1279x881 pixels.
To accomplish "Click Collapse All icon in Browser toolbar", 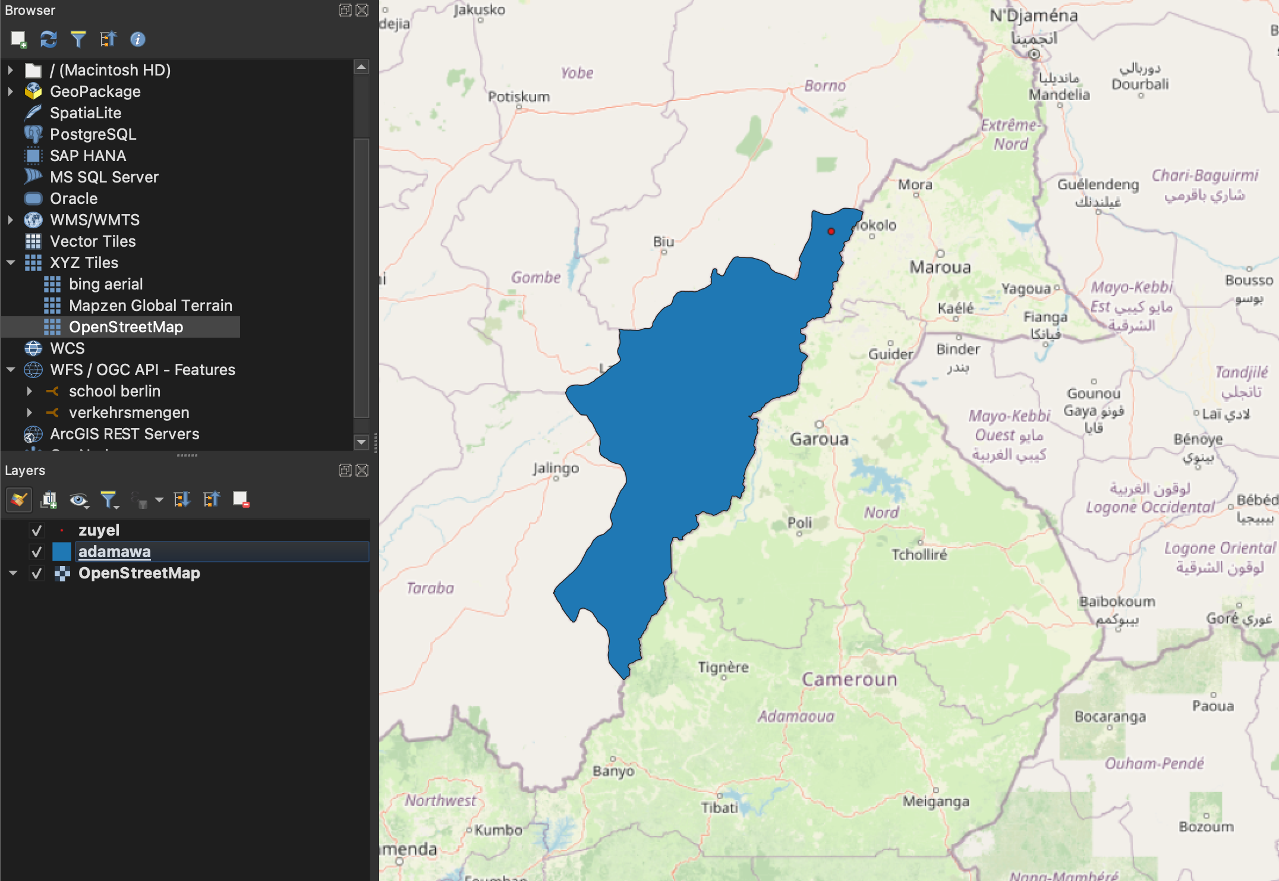I will point(108,39).
